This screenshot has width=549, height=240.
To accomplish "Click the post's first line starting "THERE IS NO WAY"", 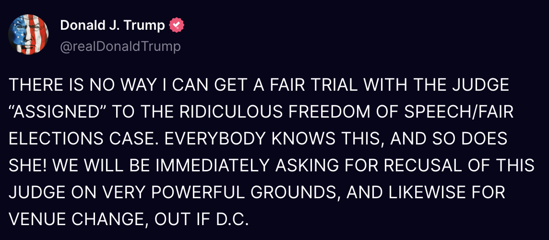I will coord(259,86).
